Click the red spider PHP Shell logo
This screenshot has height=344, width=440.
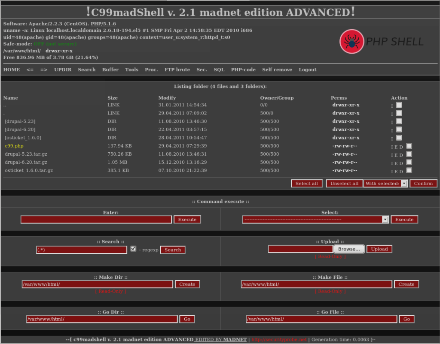pos(352,42)
